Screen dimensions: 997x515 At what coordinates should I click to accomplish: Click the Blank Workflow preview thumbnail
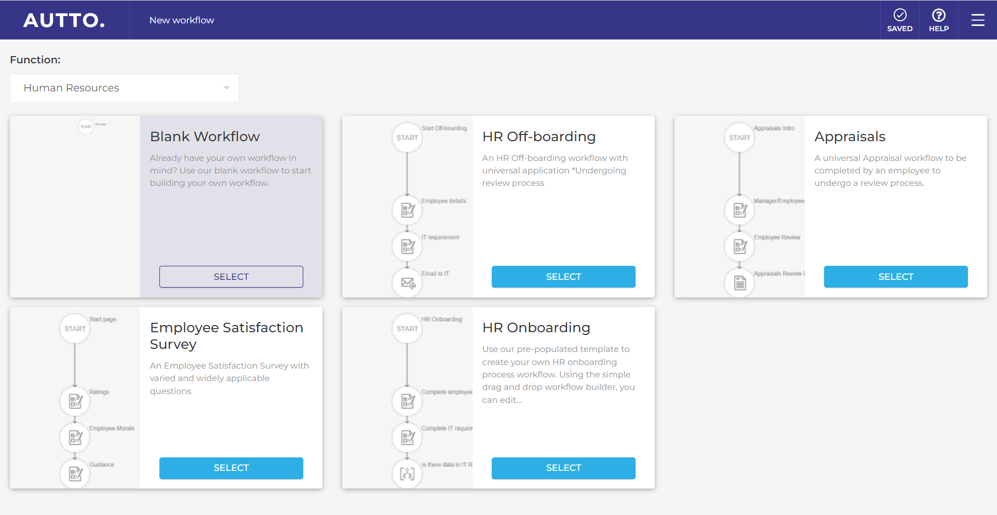click(75, 206)
